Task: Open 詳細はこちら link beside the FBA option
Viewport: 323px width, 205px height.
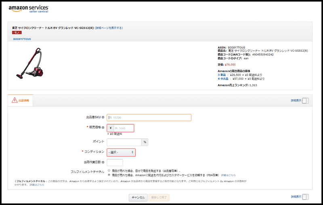Action: tap(228, 175)
